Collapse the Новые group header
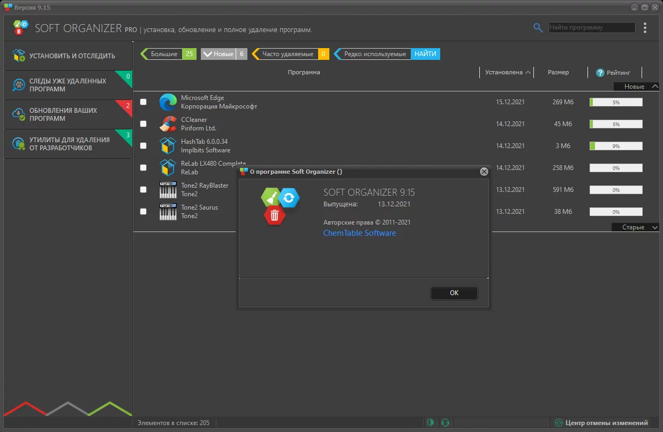Viewport: 663px width, 432px height. coord(636,87)
